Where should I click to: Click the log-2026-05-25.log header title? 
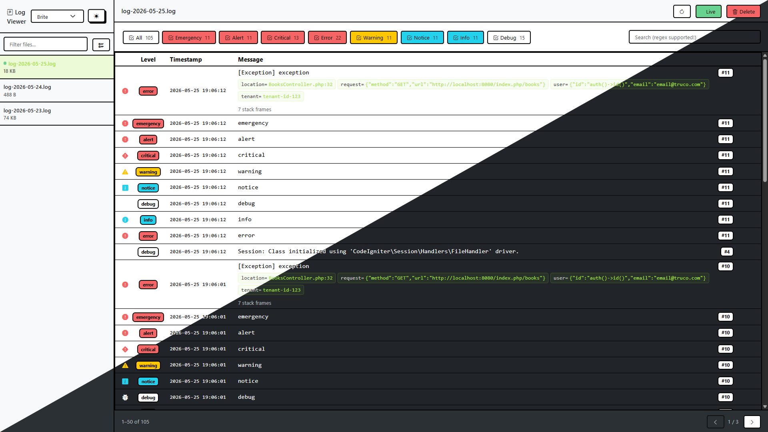pos(148,11)
